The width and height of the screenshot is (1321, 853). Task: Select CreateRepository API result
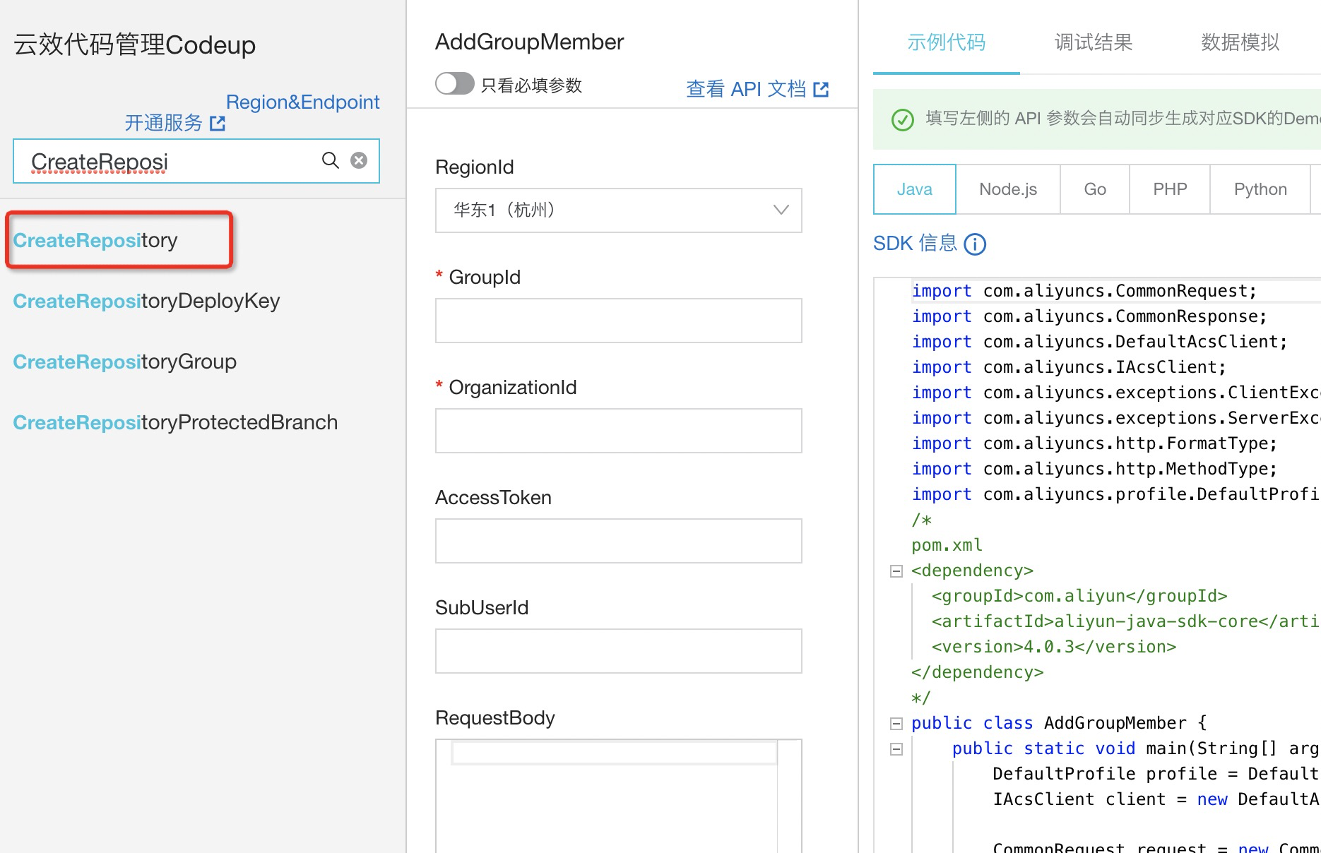pos(95,240)
